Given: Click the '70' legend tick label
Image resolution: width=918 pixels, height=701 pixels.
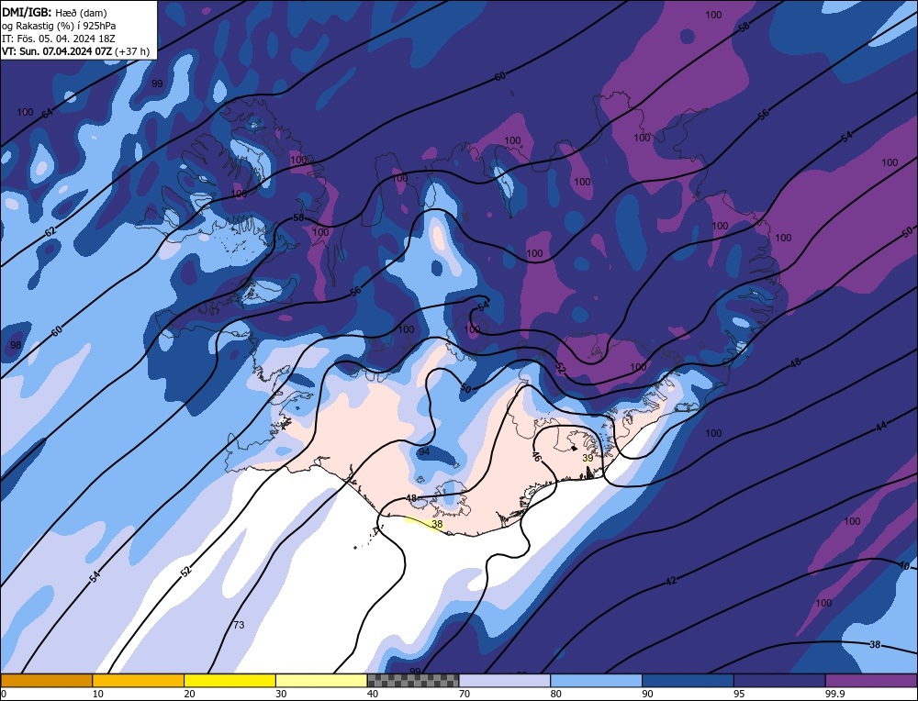Looking at the screenshot, I should tap(465, 694).
